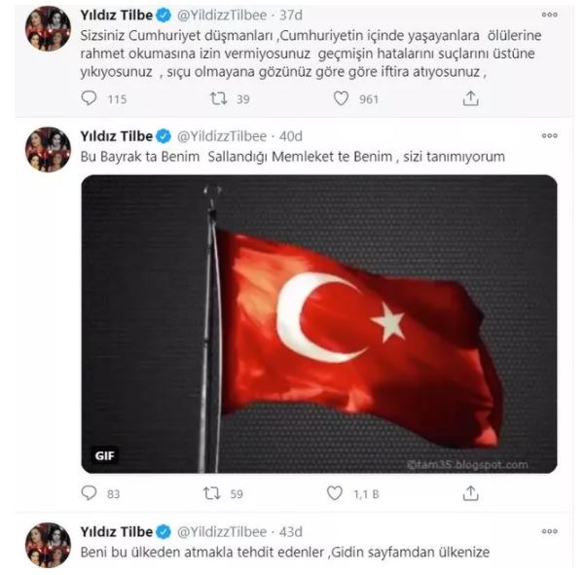Share the 37d tweet about Cumhuriyet
585x575 pixels.
(x=470, y=98)
